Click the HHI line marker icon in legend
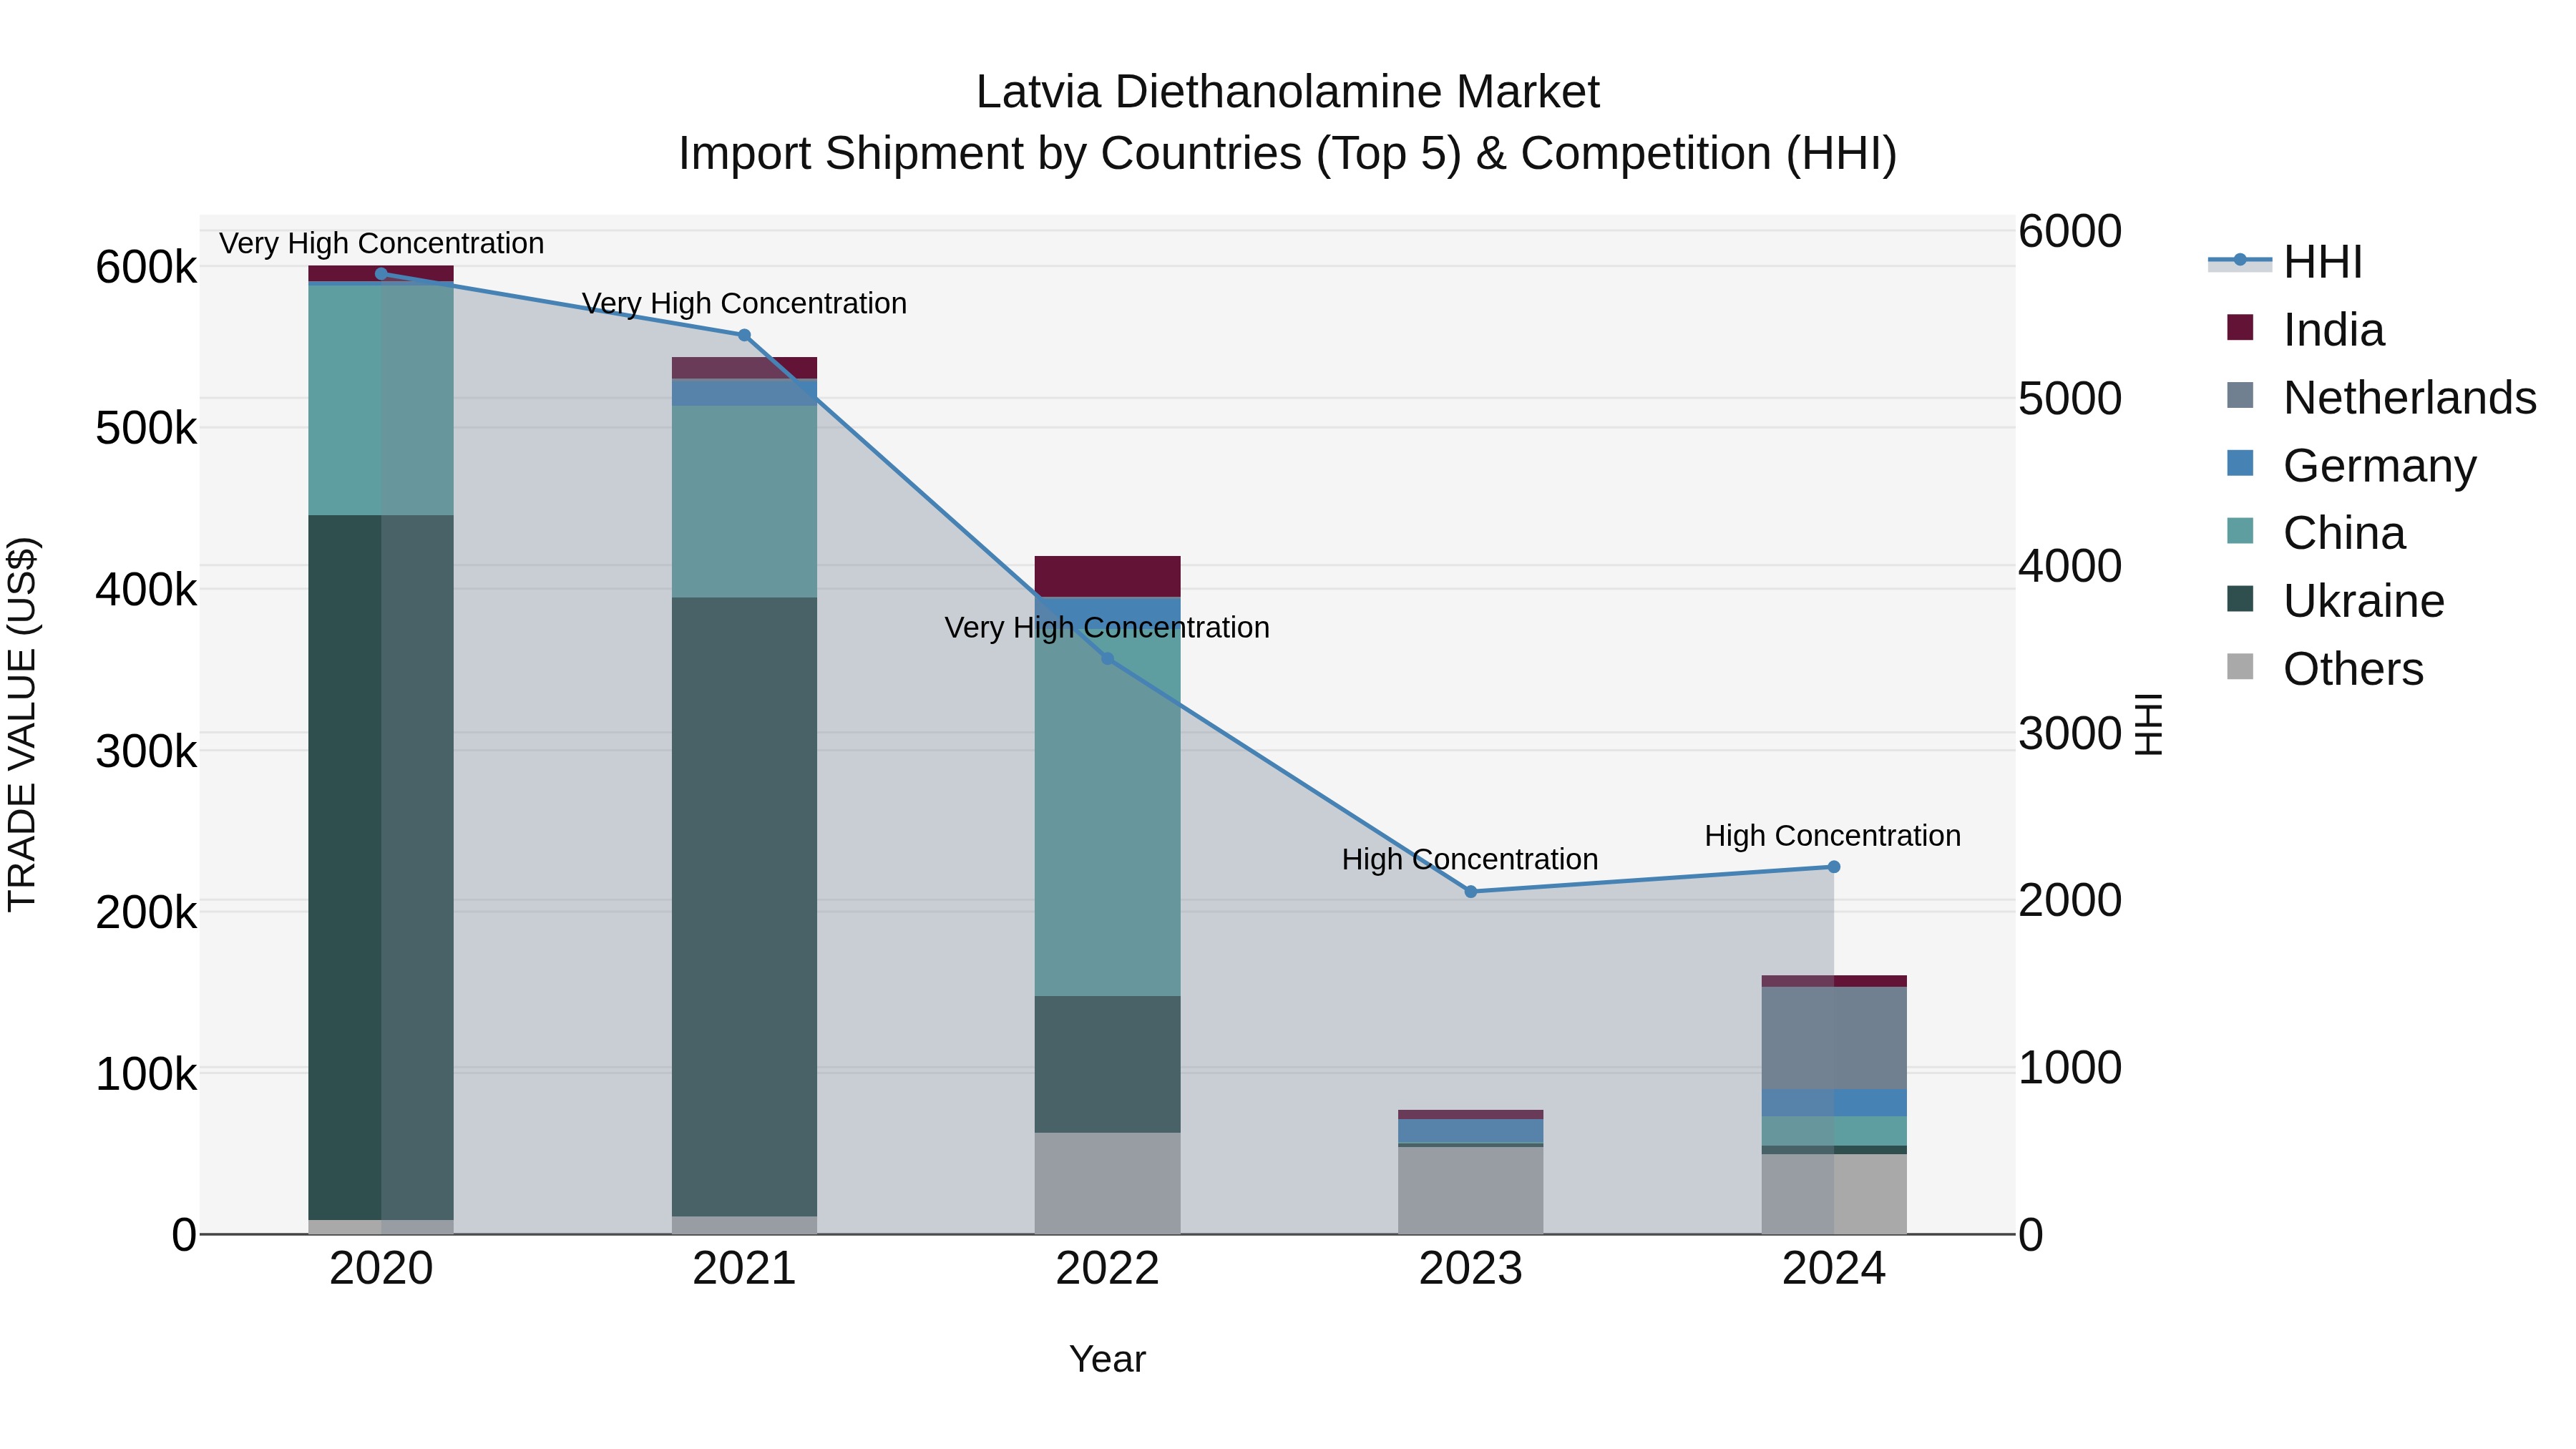 [x=2240, y=260]
